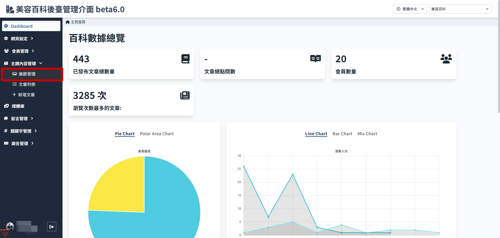Image resolution: width=500 pixels, height=238 pixels.
Task: Click the gear icon for 網頁設定
Action: [x=6, y=38]
